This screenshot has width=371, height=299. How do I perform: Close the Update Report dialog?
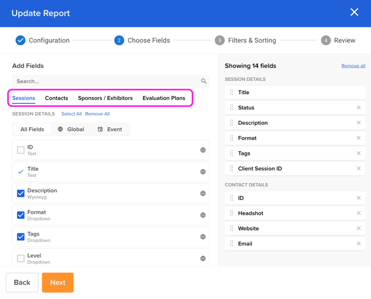point(354,13)
